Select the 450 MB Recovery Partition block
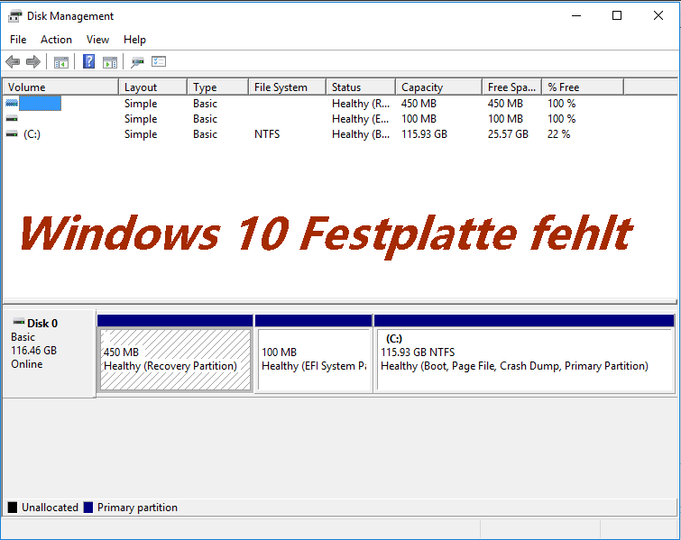Screen dimensions: 681x540 click(x=176, y=360)
